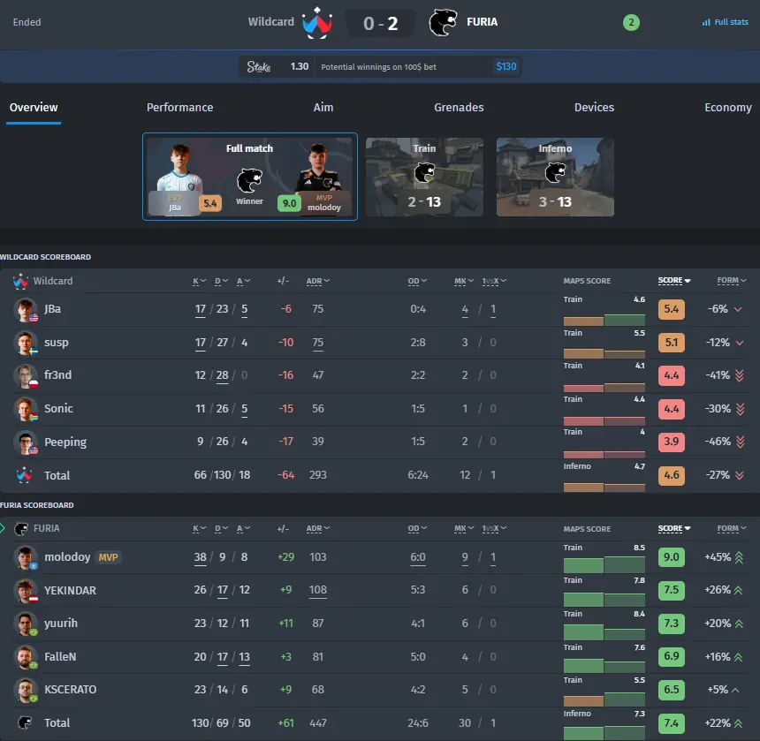The height and width of the screenshot is (741, 760).
Task: Click the Wildcard team logo in header
Action: coord(317,22)
